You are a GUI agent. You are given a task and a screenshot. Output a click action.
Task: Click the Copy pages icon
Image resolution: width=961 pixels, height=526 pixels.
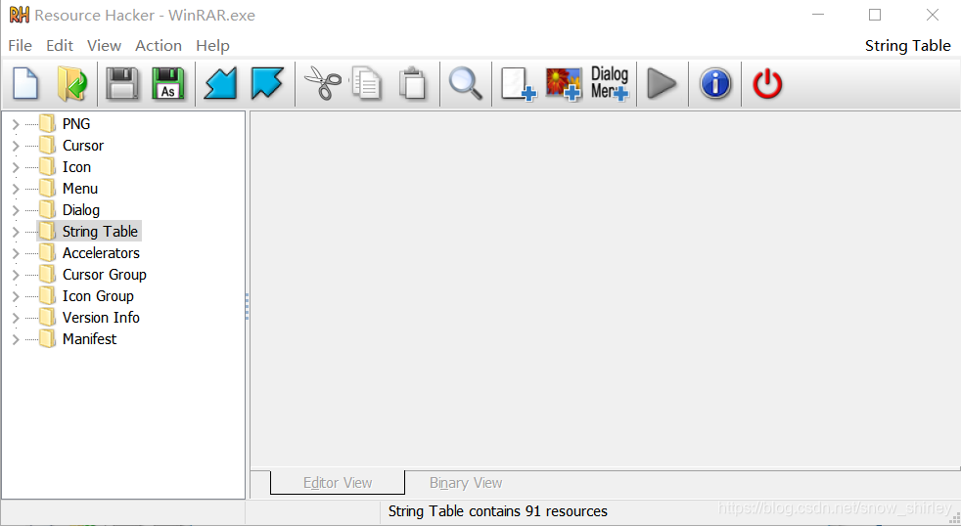(367, 84)
